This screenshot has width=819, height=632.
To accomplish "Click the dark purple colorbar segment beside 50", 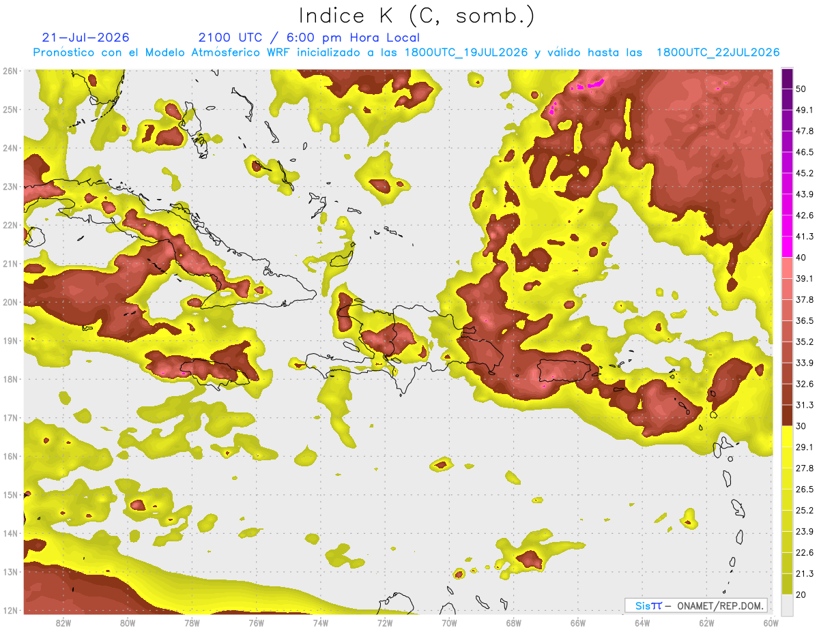I will (x=787, y=78).
